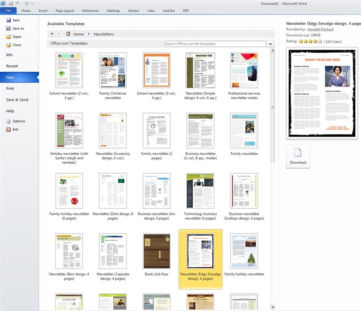Select Newsletter Edgy Smudge design template

(200, 259)
